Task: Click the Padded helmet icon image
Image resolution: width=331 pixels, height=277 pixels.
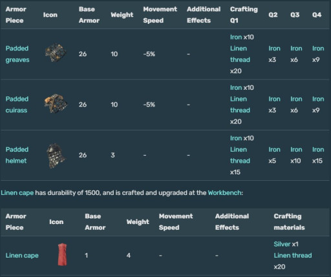Action: click(56, 156)
